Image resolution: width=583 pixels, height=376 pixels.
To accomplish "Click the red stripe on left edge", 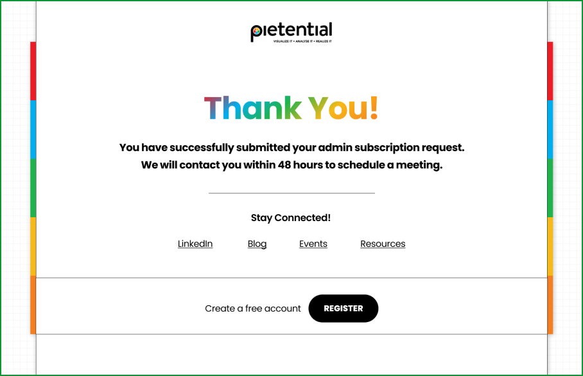I will (33, 71).
